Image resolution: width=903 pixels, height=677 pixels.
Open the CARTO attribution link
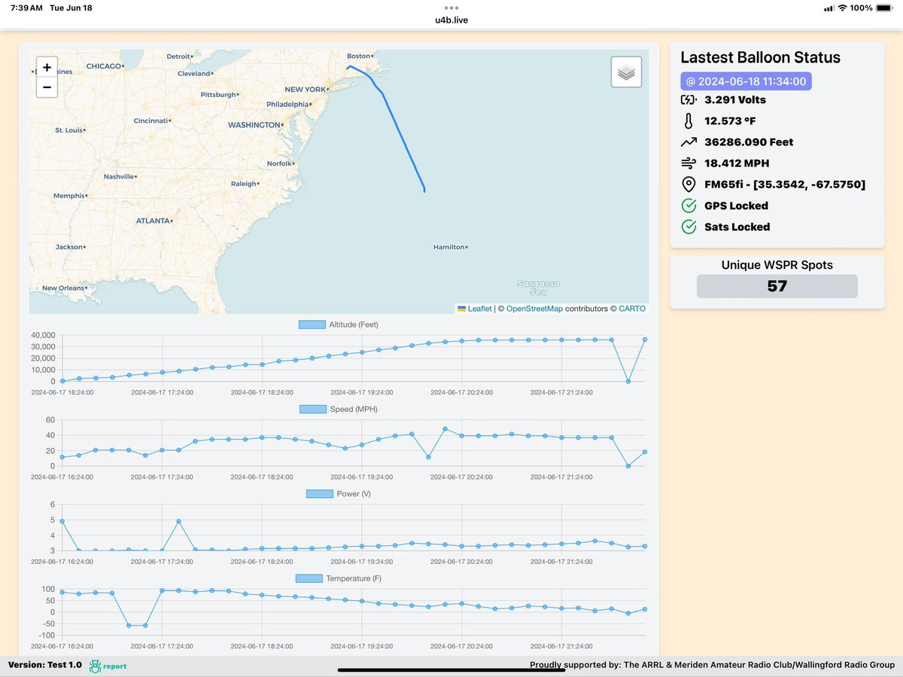(x=632, y=309)
